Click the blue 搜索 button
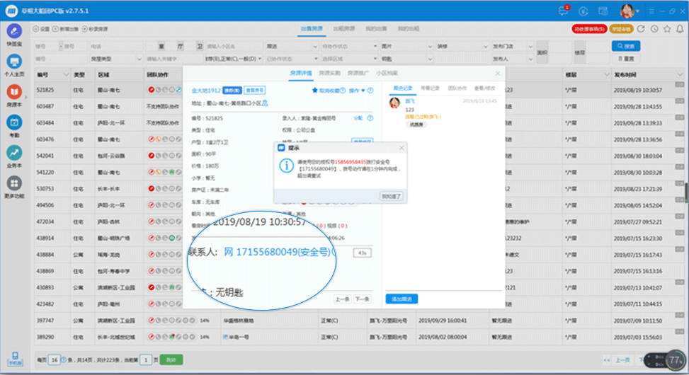 [x=626, y=46]
